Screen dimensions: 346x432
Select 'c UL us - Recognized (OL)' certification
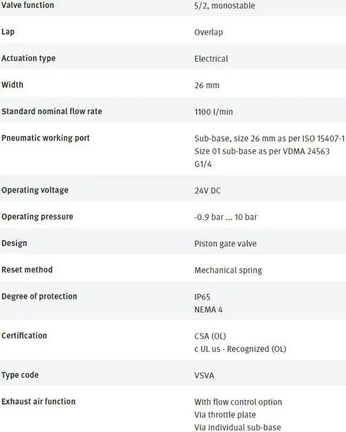click(x=240, y=349)
